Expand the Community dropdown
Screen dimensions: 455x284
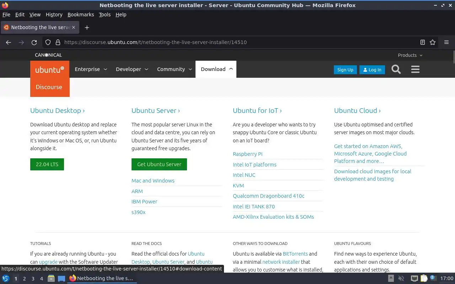click(x=174, y=69)
